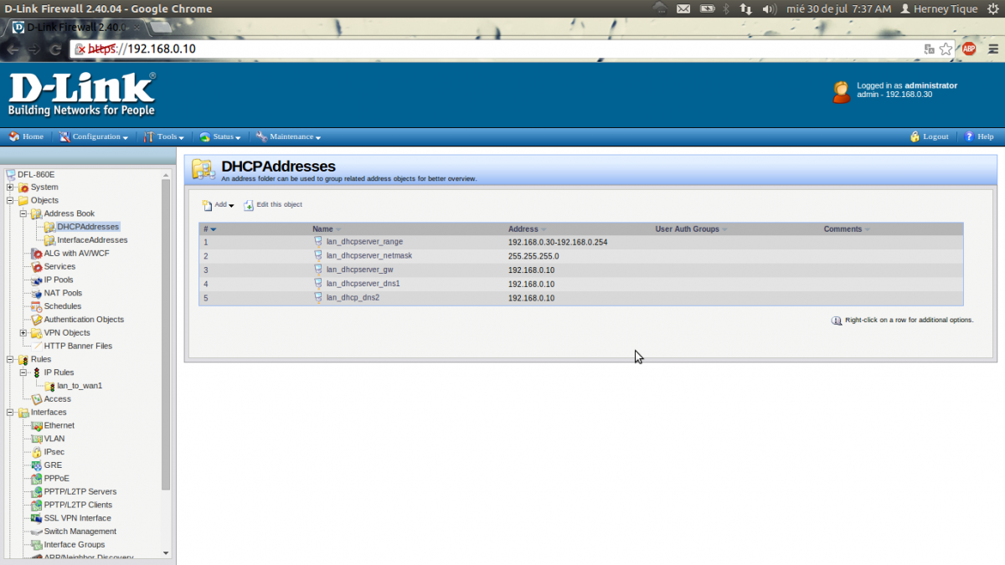Click the lan_dhcp_dns2 address icon

click(318, 296)
